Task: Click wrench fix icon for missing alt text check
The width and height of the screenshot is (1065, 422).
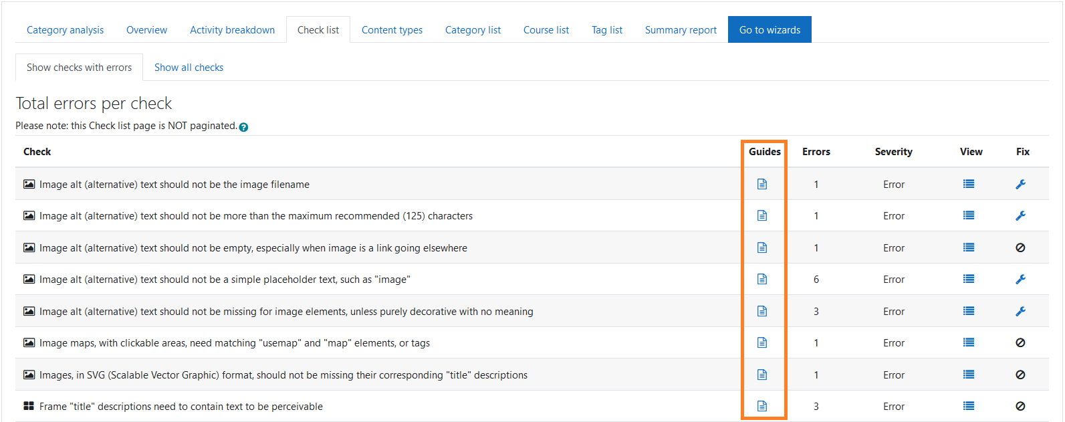Action: click(x=1020, y=311)
